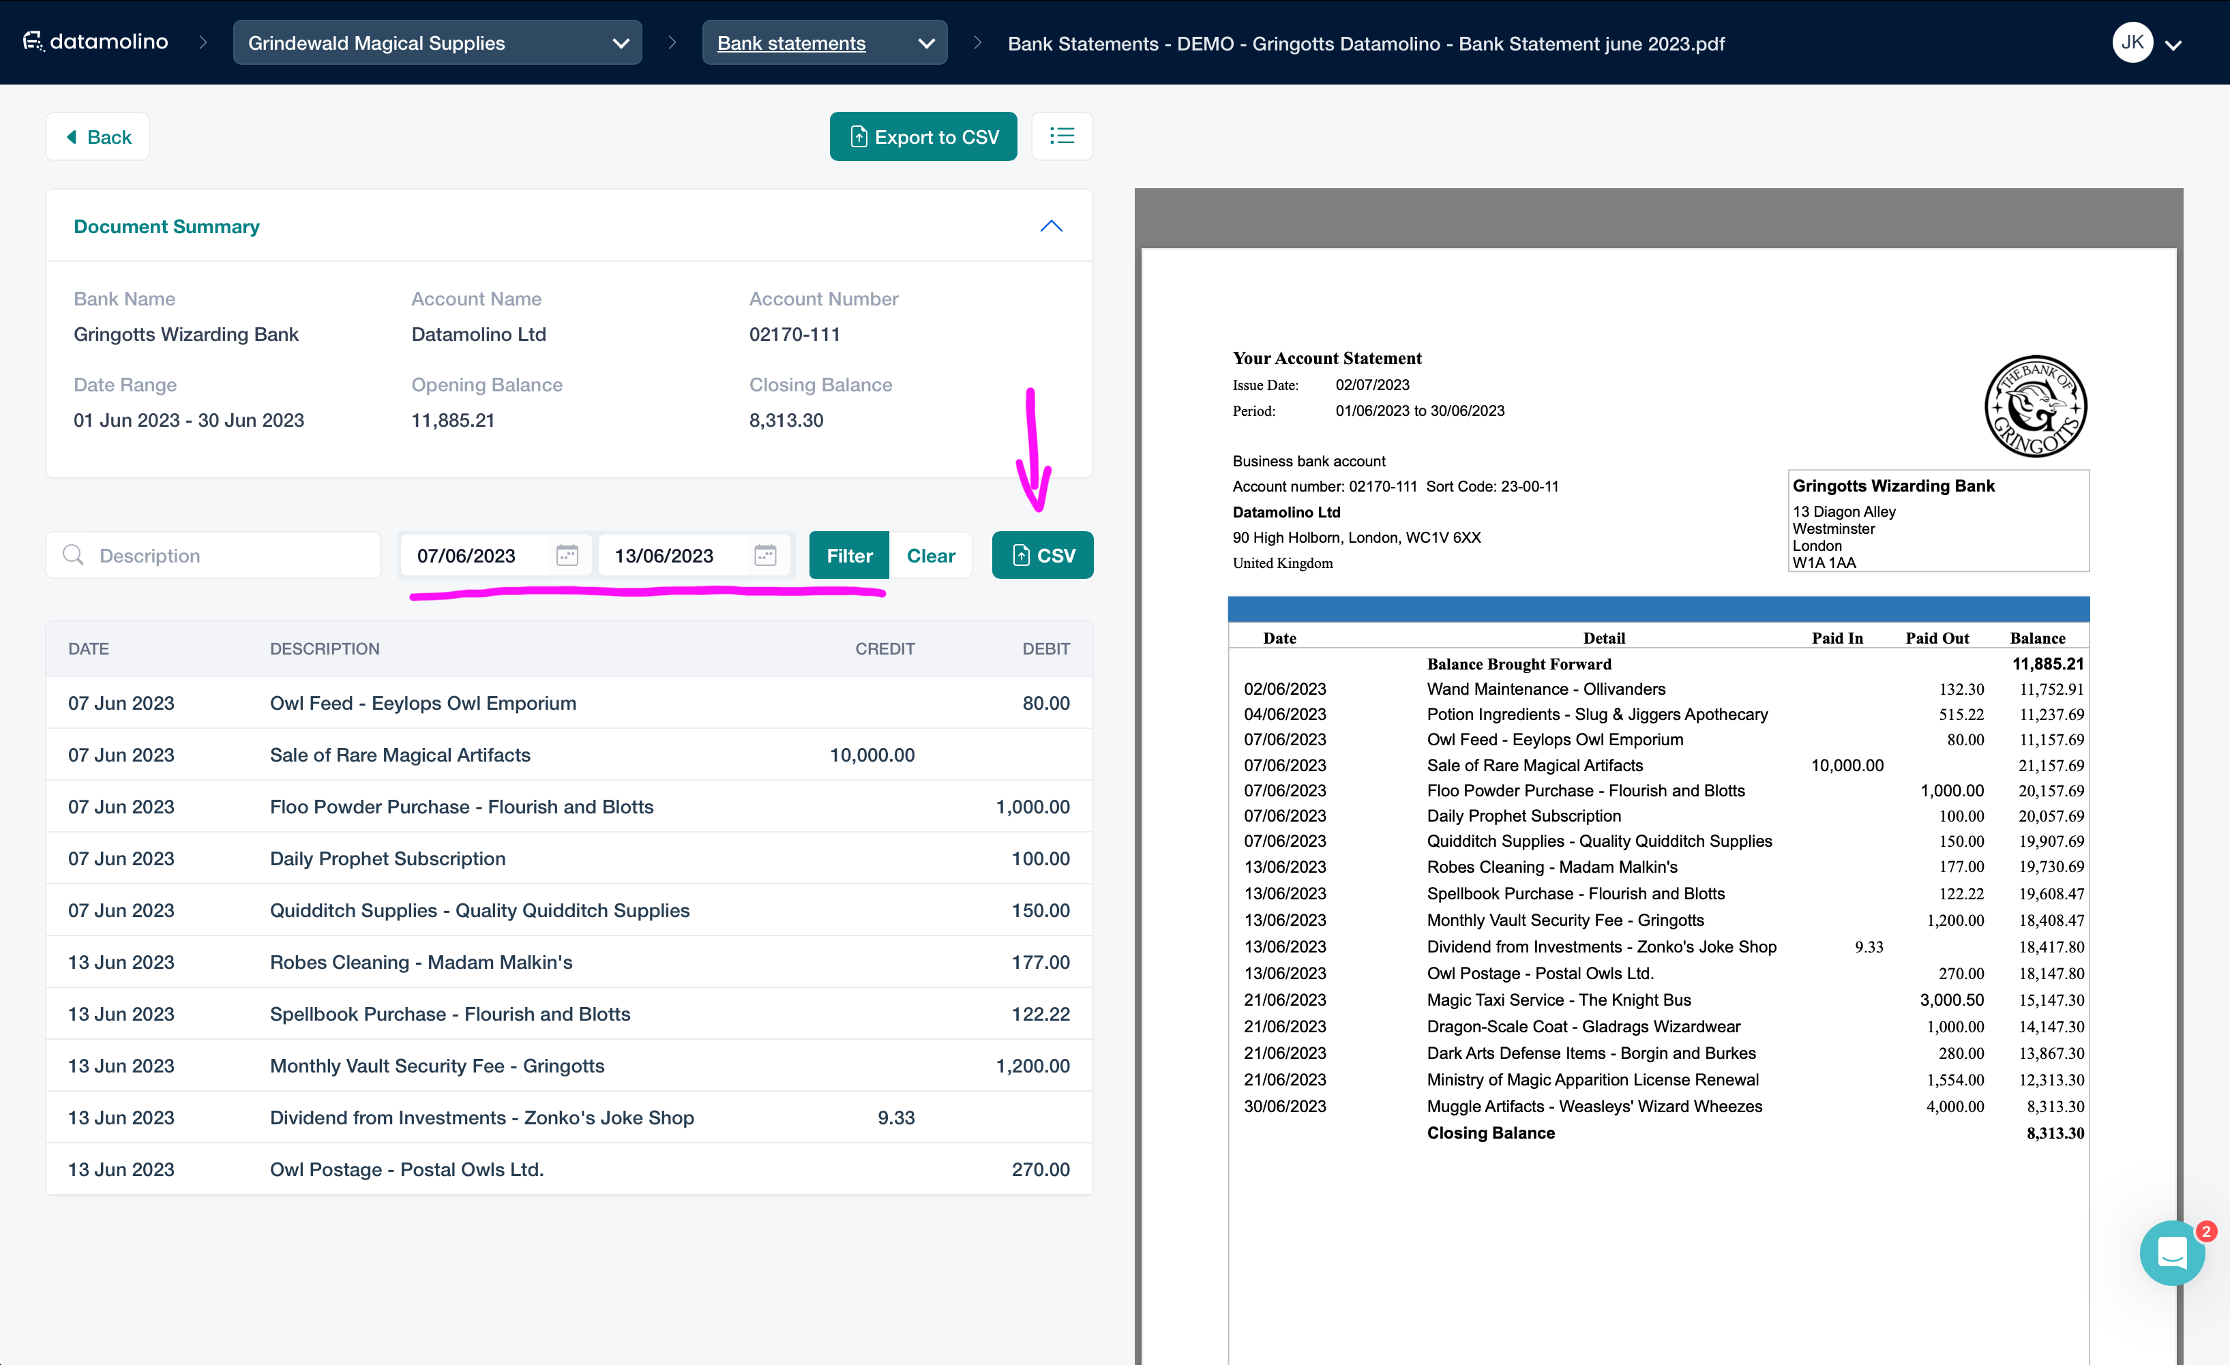The height and width of the screenshot is (1365, 2230).
Task: Click the DATE column header
Action: (x=89, y=648)
